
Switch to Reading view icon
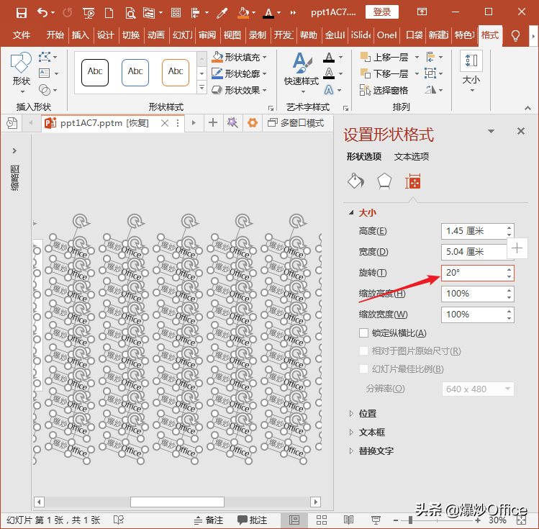(348, 520)
